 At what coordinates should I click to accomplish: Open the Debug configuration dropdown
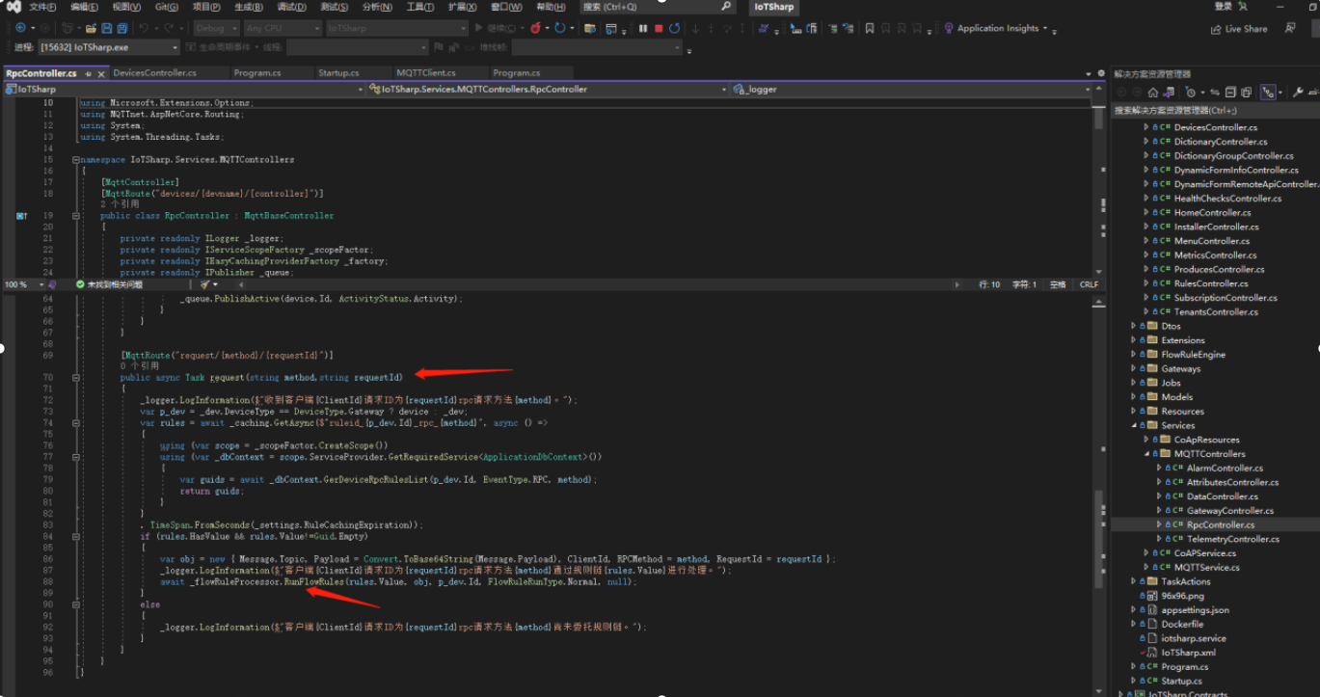[214, 28]
